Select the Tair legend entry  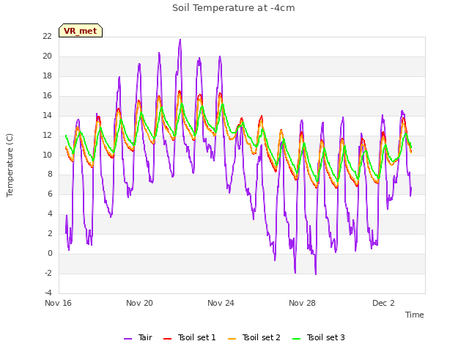(x=139, y=337)
